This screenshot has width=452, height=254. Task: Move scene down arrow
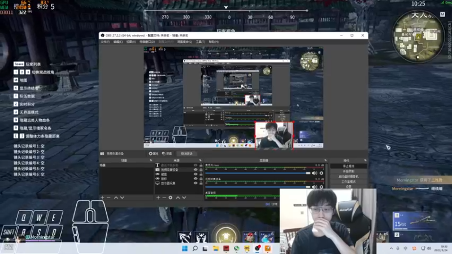coord(122,198)
